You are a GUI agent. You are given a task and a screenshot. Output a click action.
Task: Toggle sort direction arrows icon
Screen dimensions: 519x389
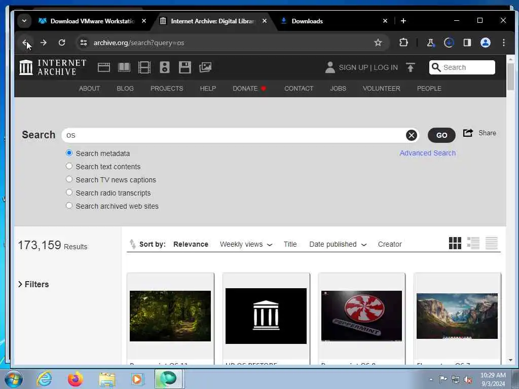coord(132,244)
